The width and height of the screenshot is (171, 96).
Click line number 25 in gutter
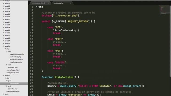(32, 77)
